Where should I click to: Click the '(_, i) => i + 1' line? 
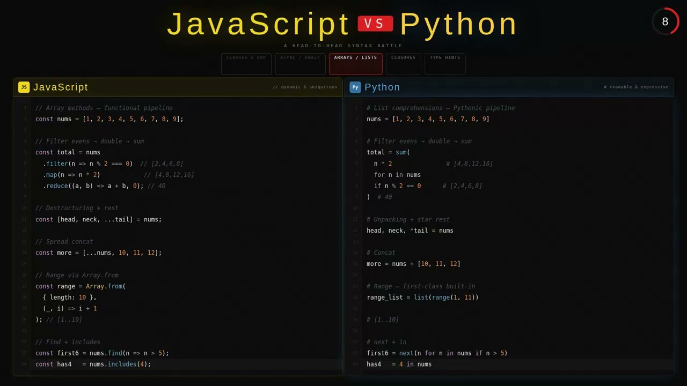(x=70, y=308)
